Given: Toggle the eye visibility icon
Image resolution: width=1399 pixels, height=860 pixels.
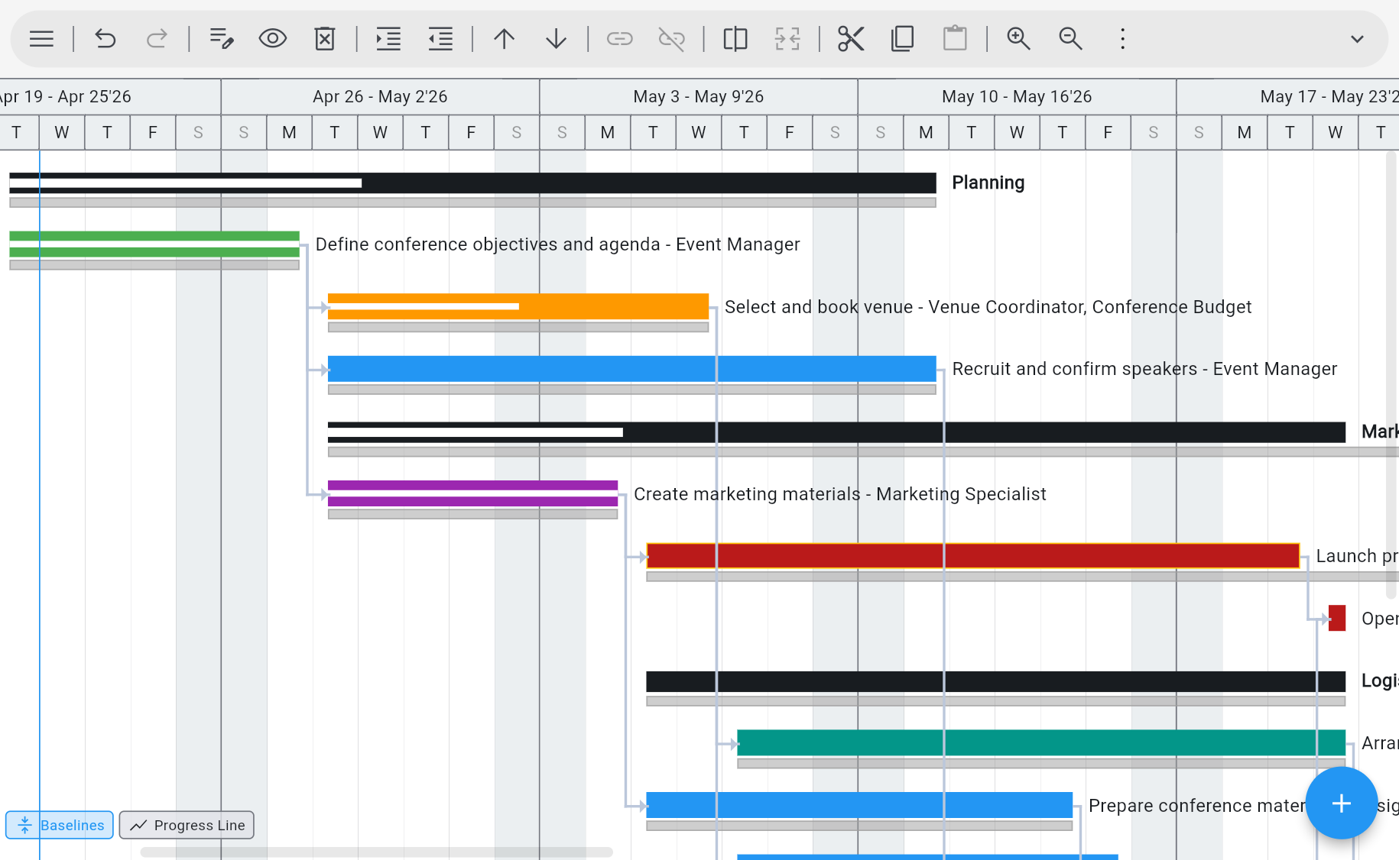Looking at the screenshot, I should point(272,38).
